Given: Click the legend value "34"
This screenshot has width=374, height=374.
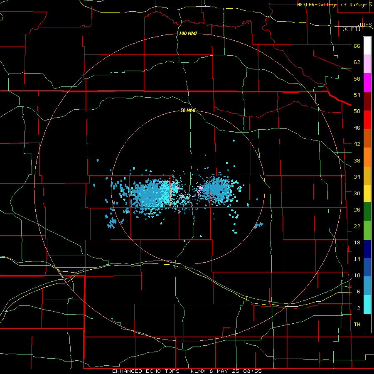Looking at the screenshot, I should pos(357,177).
